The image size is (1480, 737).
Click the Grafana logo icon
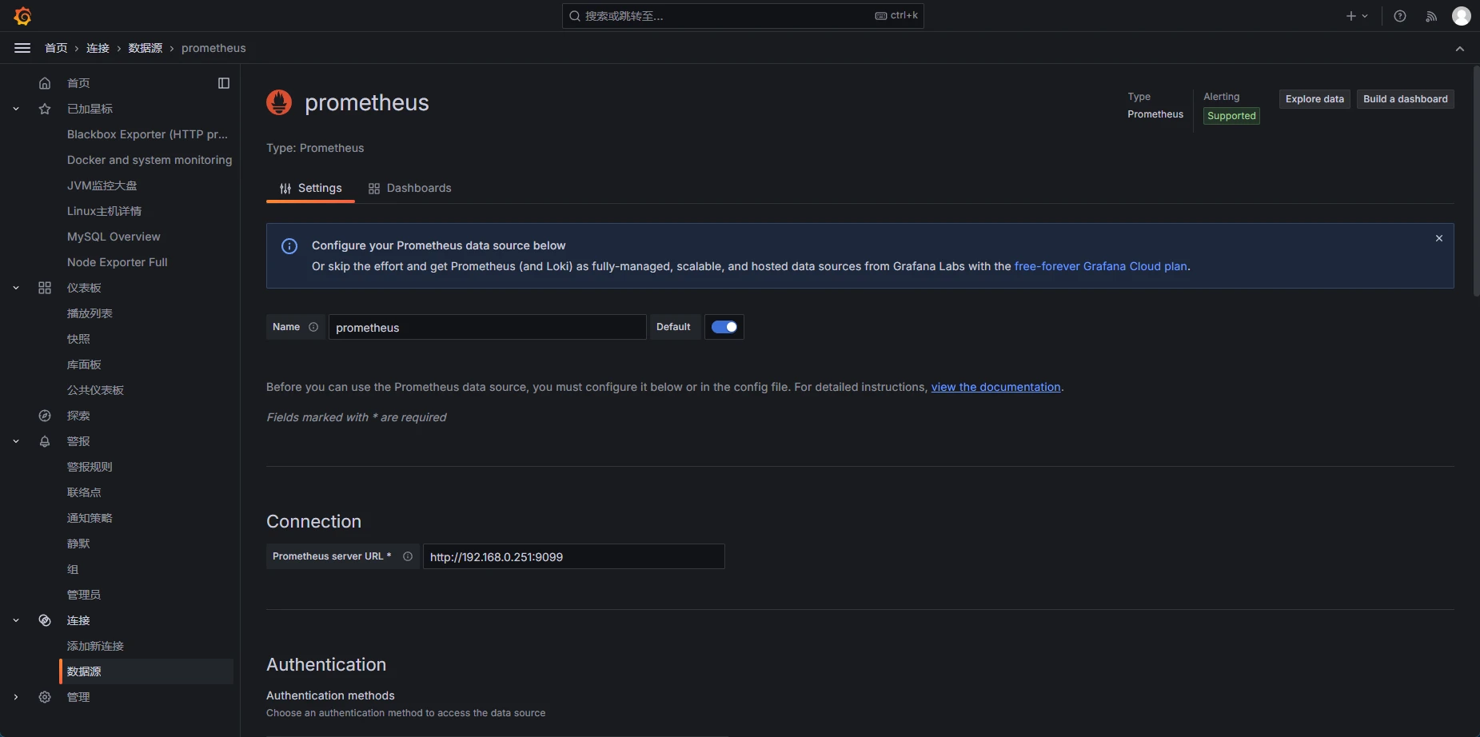[x=22, y=16]
